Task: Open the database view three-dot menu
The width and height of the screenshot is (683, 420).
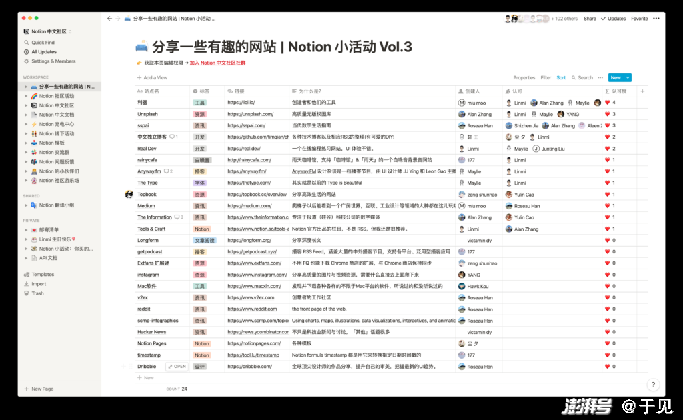Action: click(600, 77)
